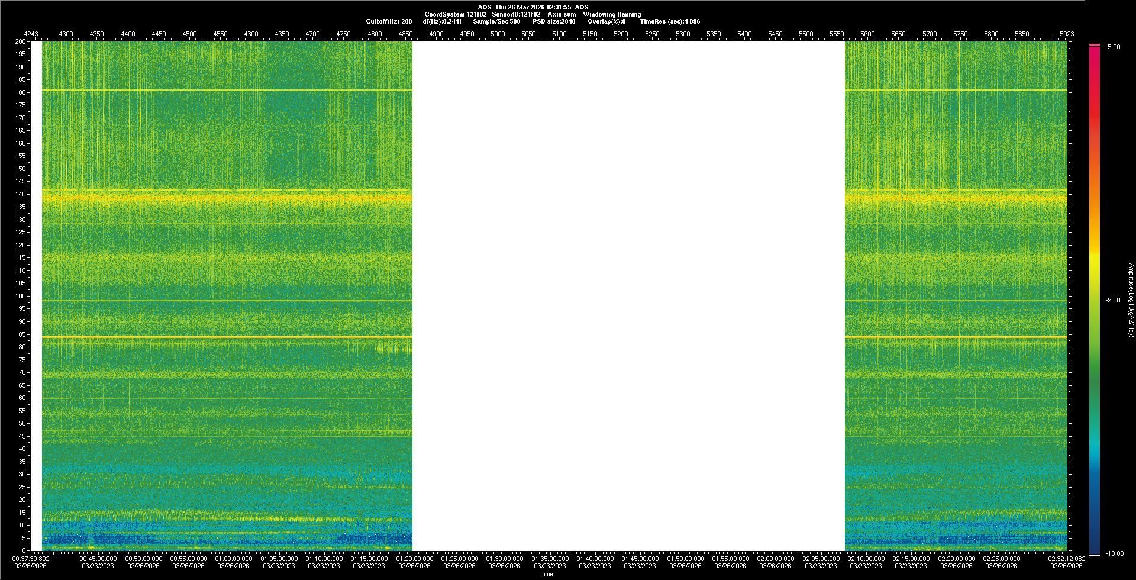Select the Cutoff(Hz):200 parameter text

click(389, 21)
